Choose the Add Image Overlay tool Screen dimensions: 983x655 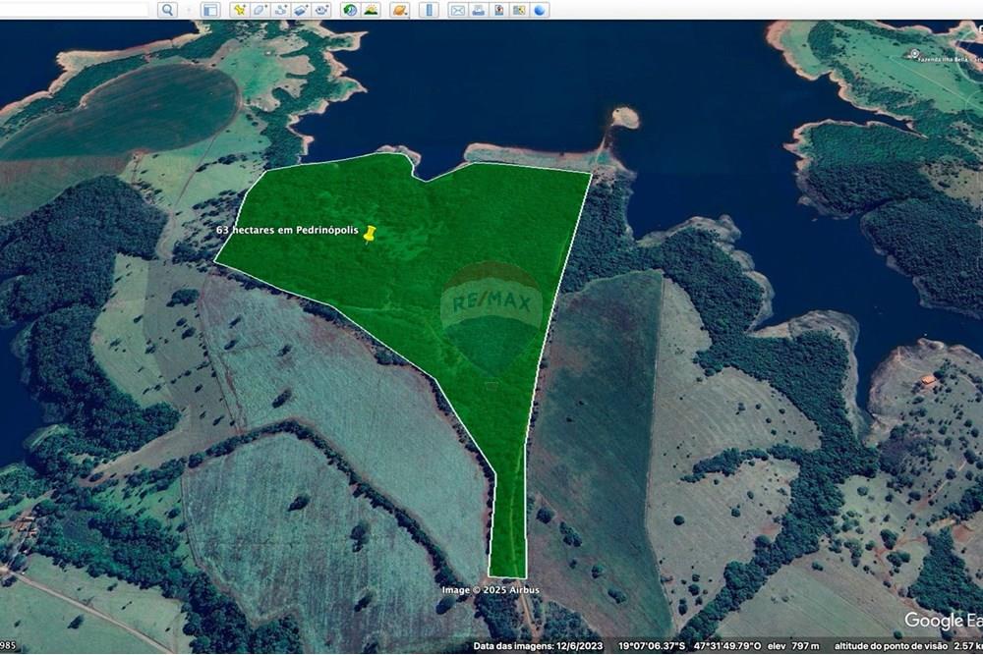(x=301, y=10)
